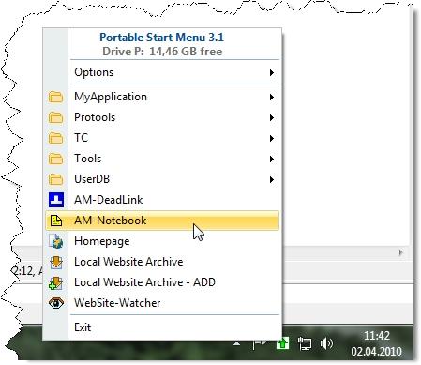421x365 pixels.
Task: Expand the MyApplication submenu arrow
Action: [x=272, y=98]
